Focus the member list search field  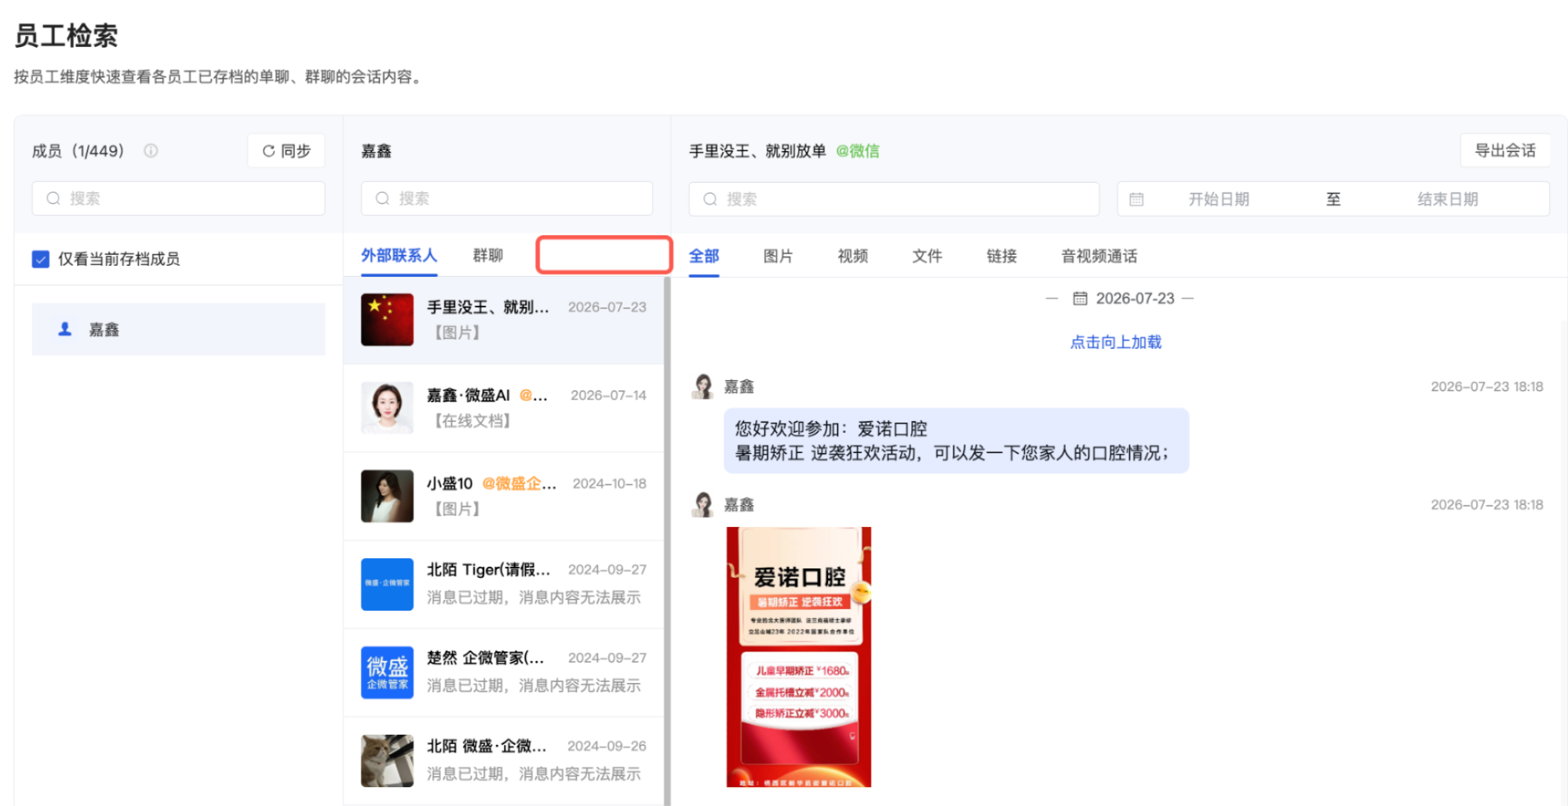pyautogui.click(x=178, y=198)
